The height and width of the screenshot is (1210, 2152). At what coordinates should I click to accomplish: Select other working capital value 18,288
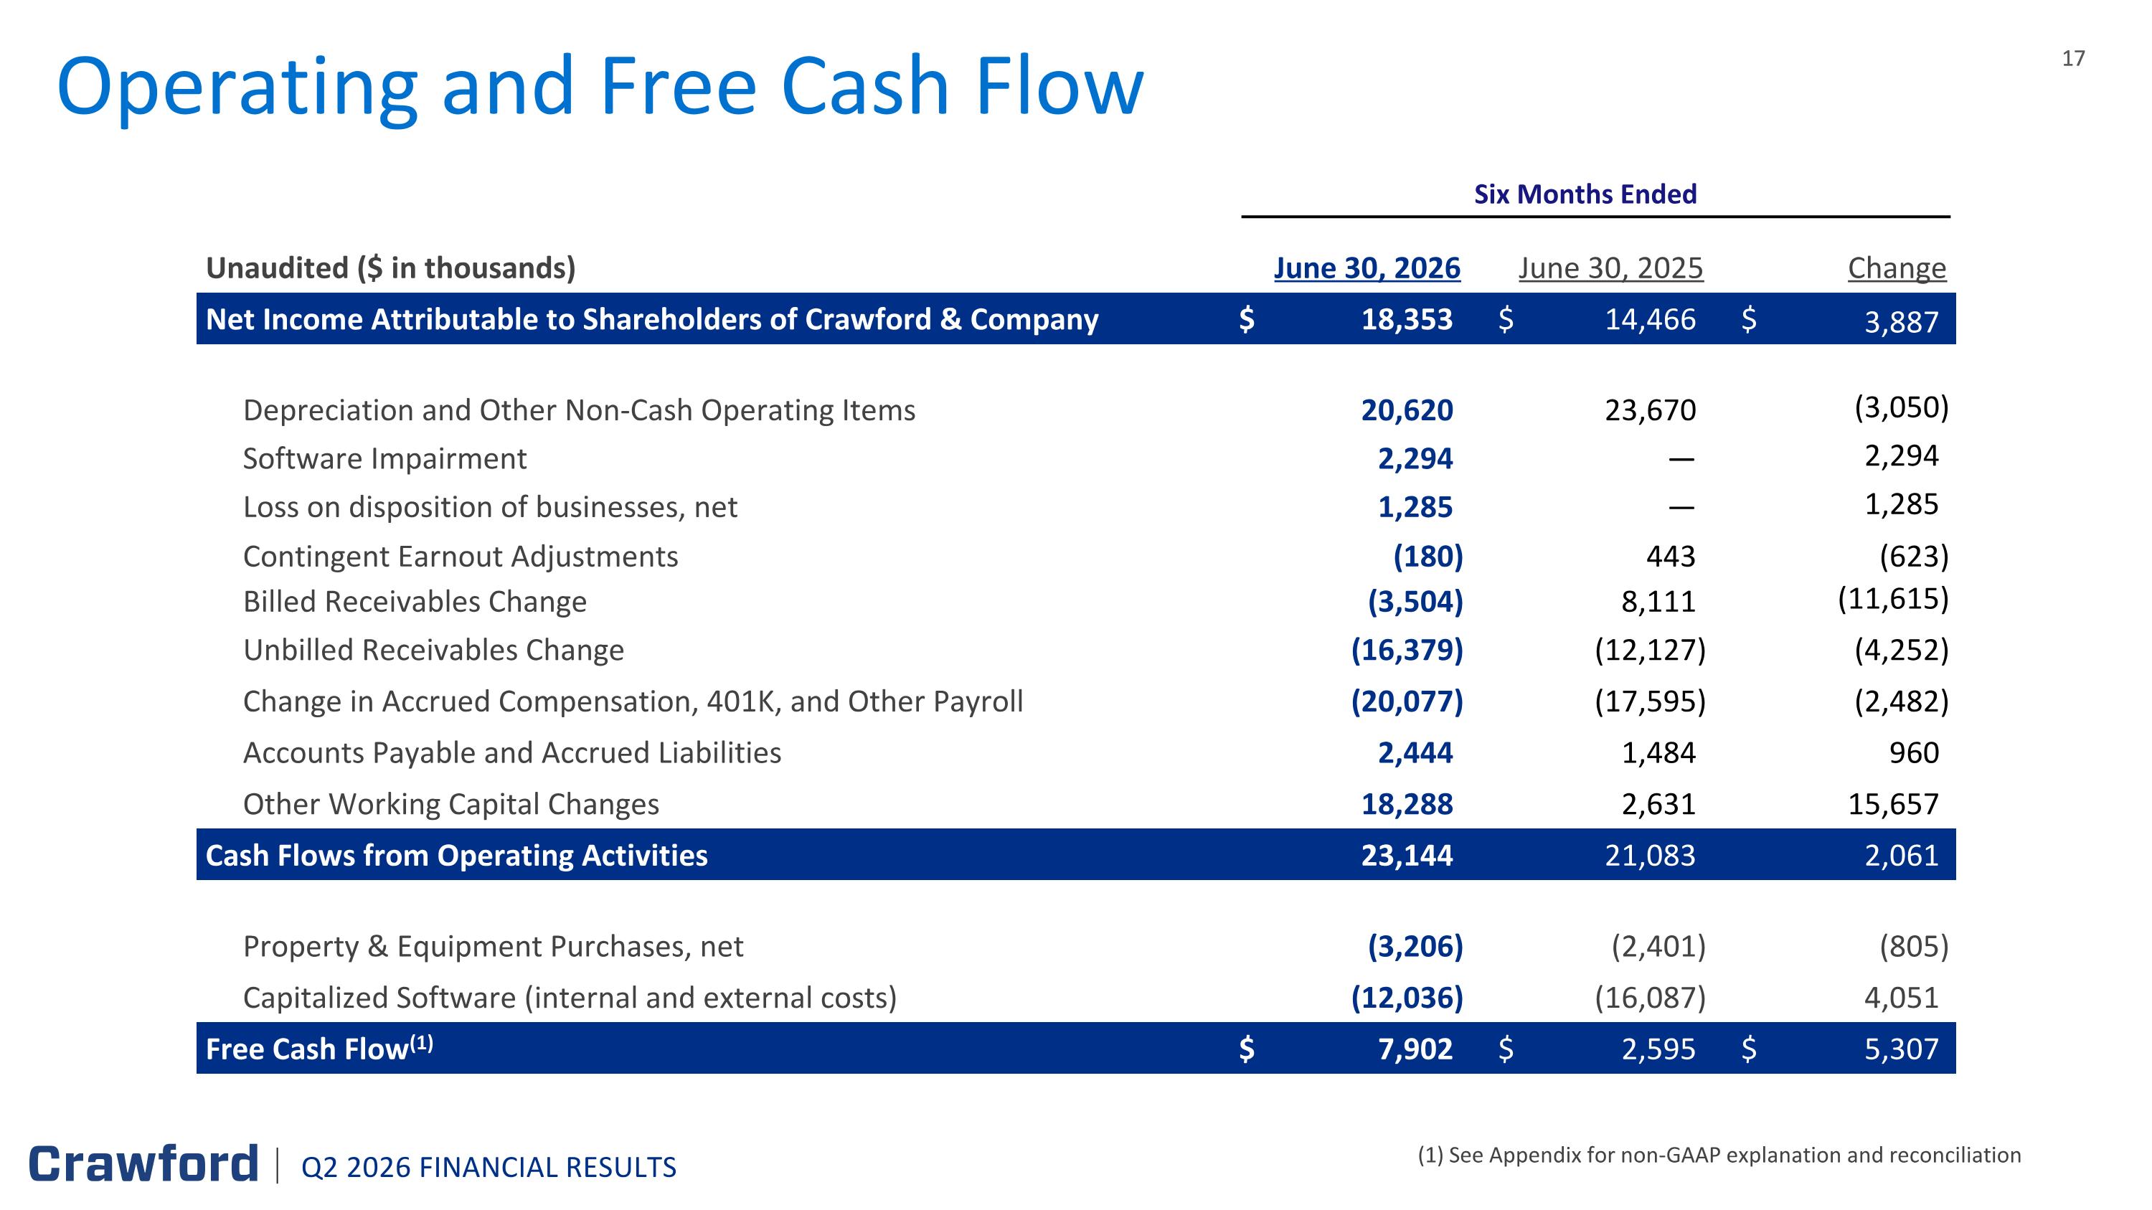(1407, 804)
